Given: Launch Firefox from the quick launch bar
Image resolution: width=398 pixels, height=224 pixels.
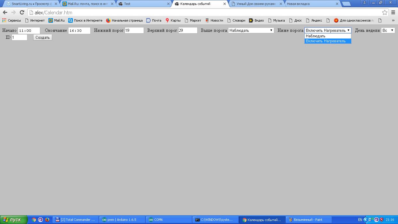Looking at the screenshot, I should pos(47,220).
